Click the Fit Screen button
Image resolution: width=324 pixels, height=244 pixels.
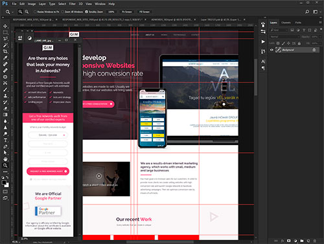(x=126, y=12)
